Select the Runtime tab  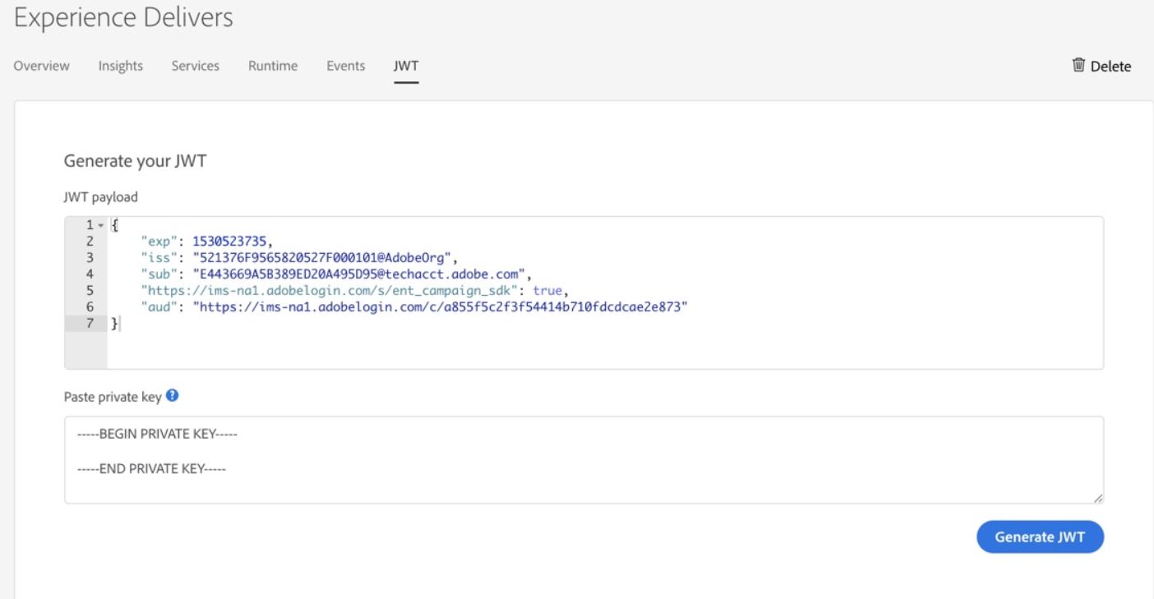click(273, 66)
